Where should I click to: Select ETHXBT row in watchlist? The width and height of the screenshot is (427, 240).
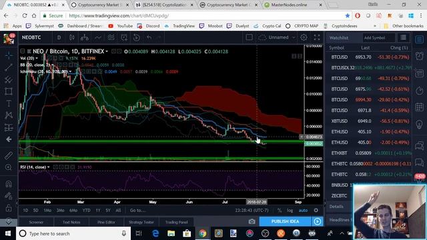[x=369, y=153]
